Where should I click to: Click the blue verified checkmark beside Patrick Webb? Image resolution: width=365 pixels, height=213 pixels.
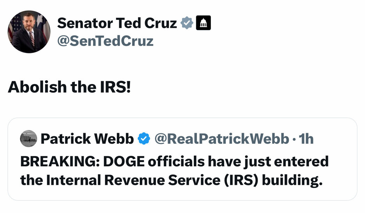coord(144,139)
